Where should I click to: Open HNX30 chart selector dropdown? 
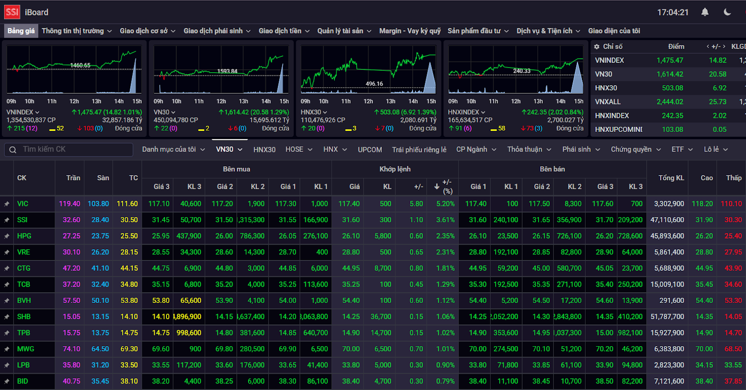tap(314, 112)
